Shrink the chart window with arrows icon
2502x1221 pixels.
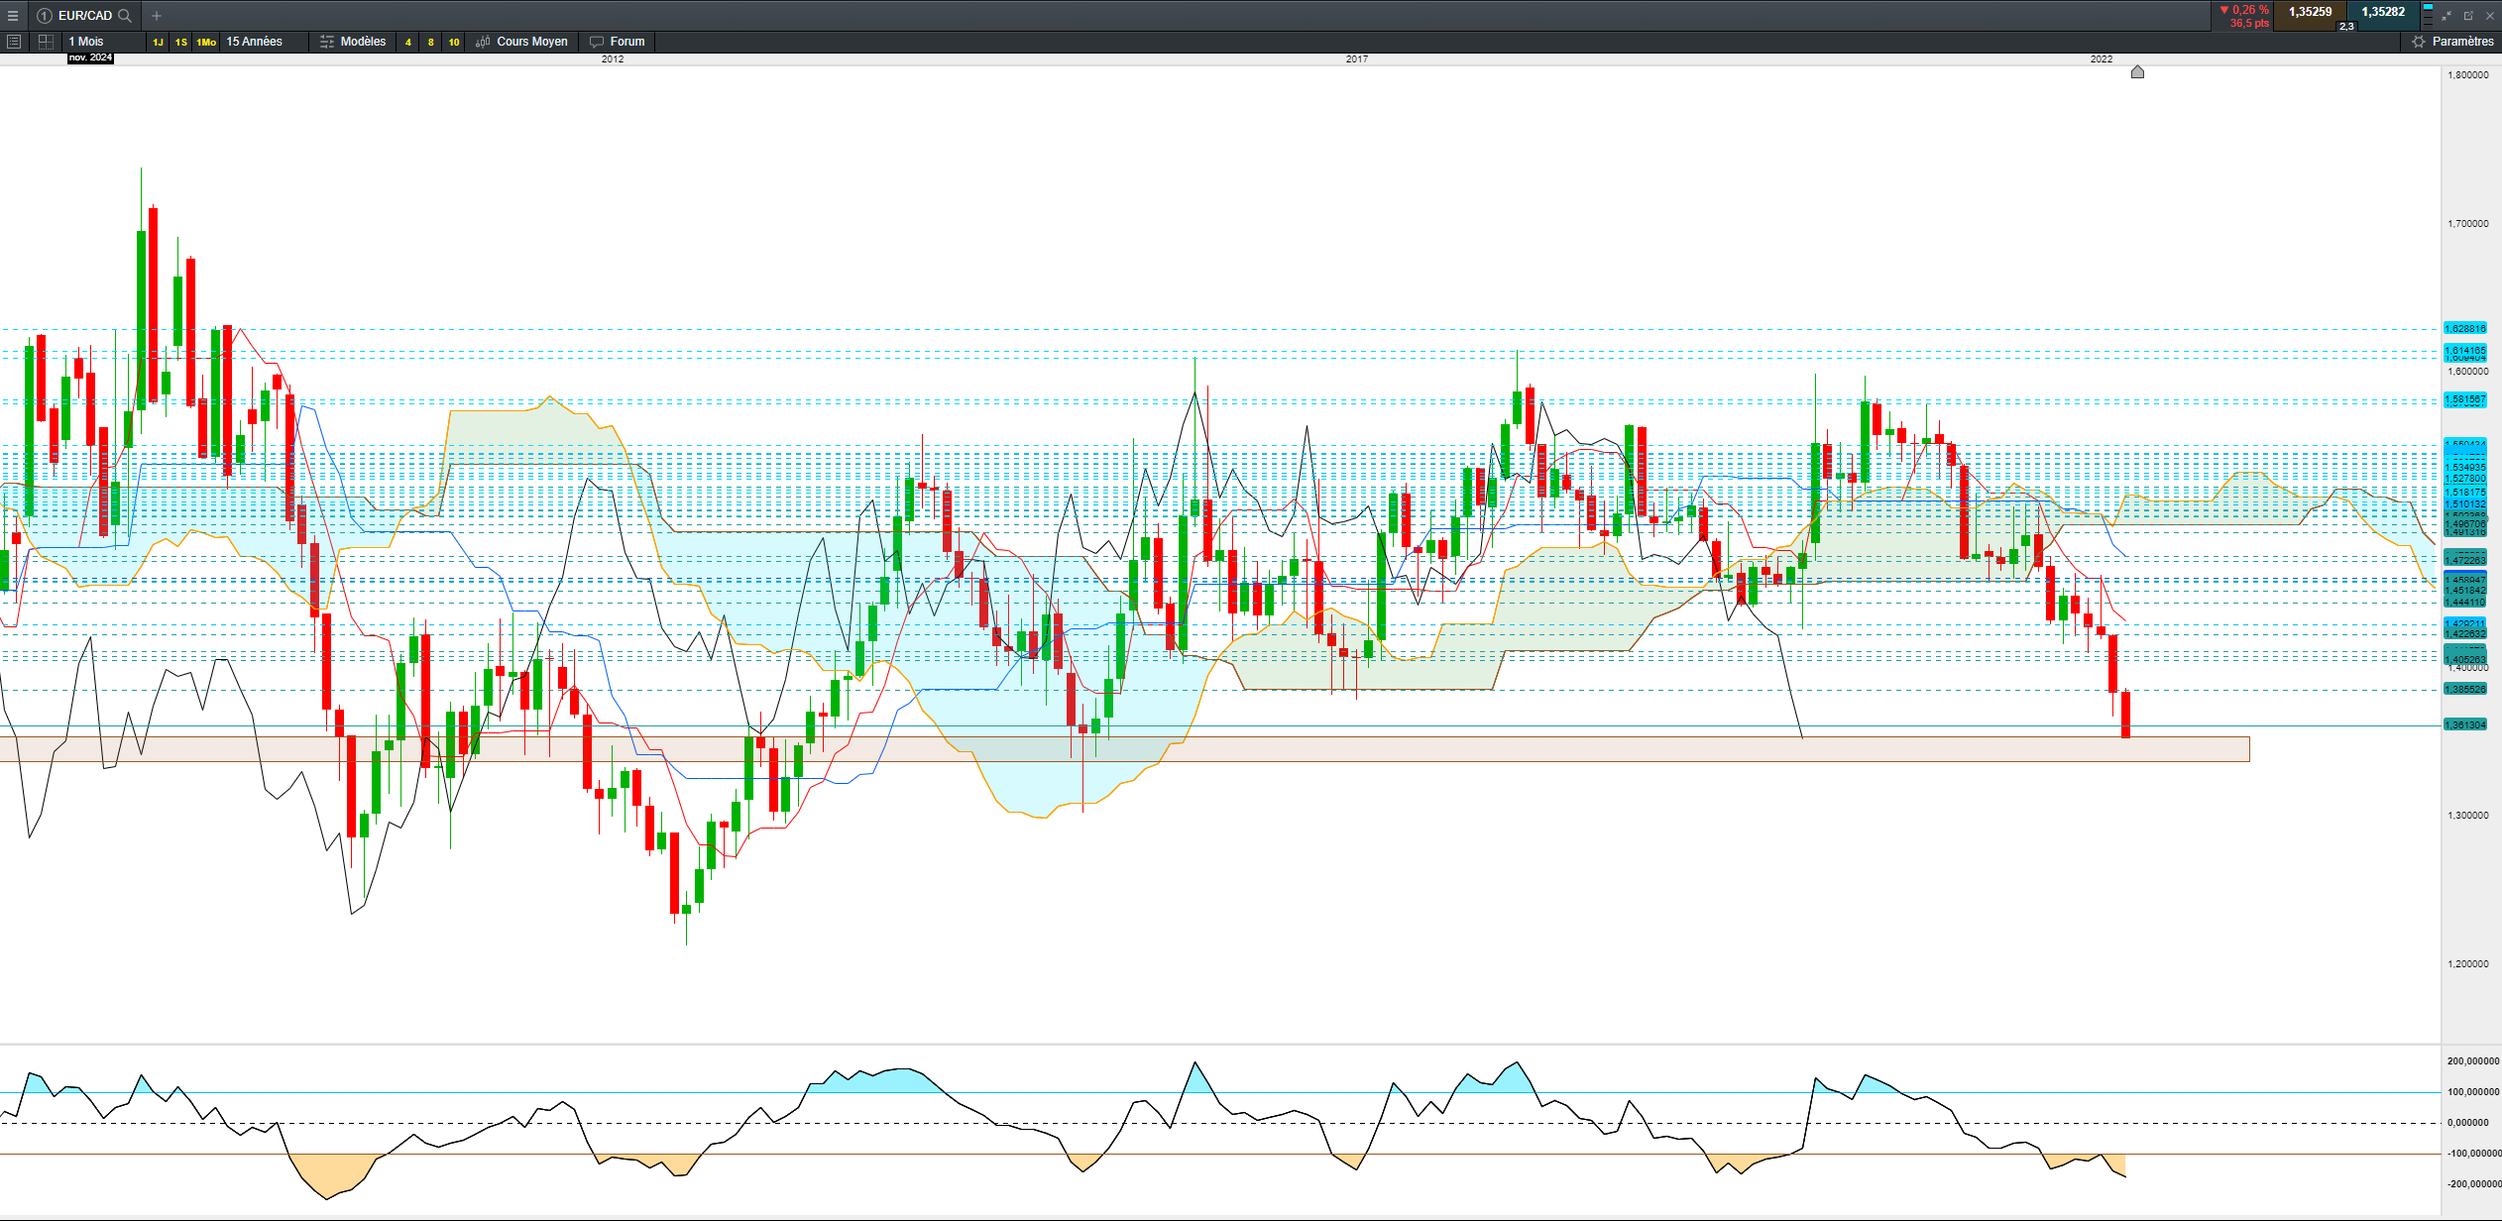point(2446,16)
